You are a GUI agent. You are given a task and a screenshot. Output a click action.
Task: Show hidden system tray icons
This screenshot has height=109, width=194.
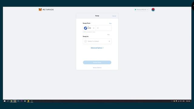coord(172,101)
